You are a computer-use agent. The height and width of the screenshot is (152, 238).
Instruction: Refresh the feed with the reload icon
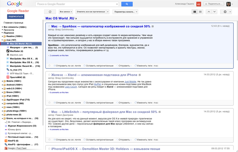(50, 12)
